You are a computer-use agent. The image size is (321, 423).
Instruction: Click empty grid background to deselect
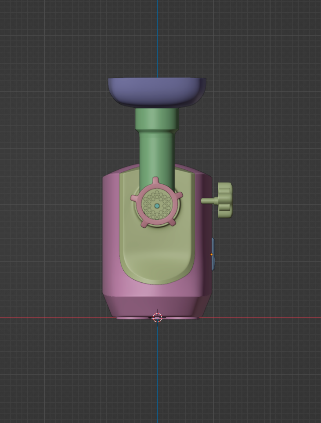(x=263, y=110)
